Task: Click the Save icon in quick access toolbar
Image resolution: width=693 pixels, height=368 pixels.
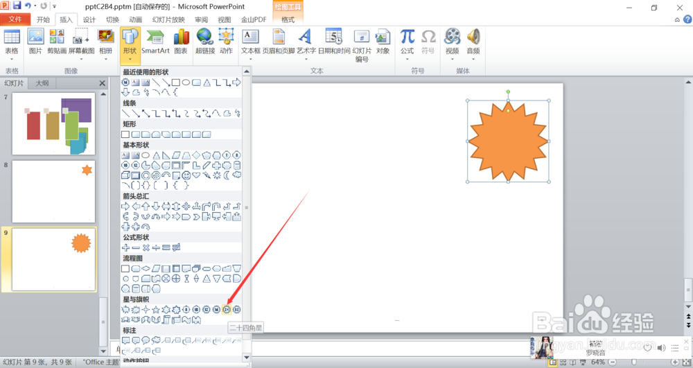Action: (17, 6)
